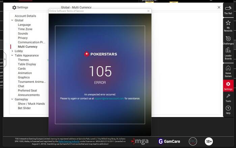Click the Settings gear icon in header

point(14,7)
